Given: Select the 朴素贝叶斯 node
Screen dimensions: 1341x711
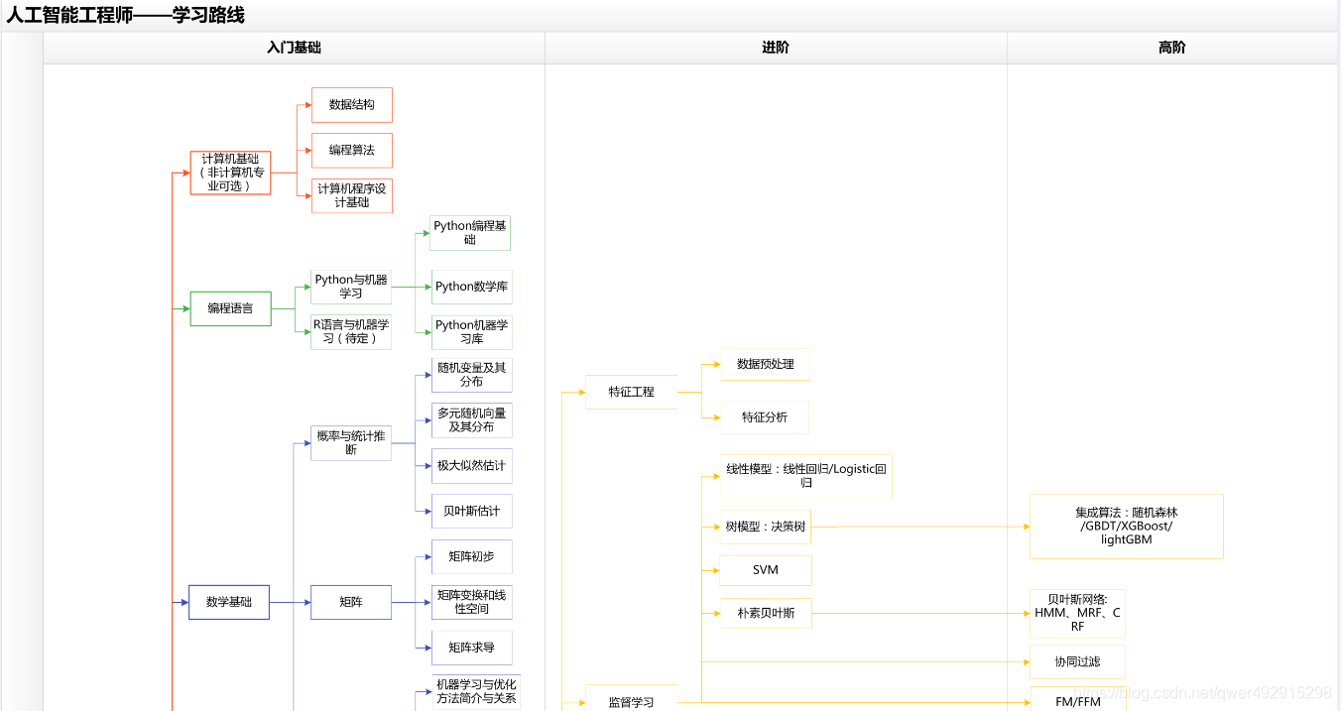Looking at the screenshot, I should tap(766, 614).
